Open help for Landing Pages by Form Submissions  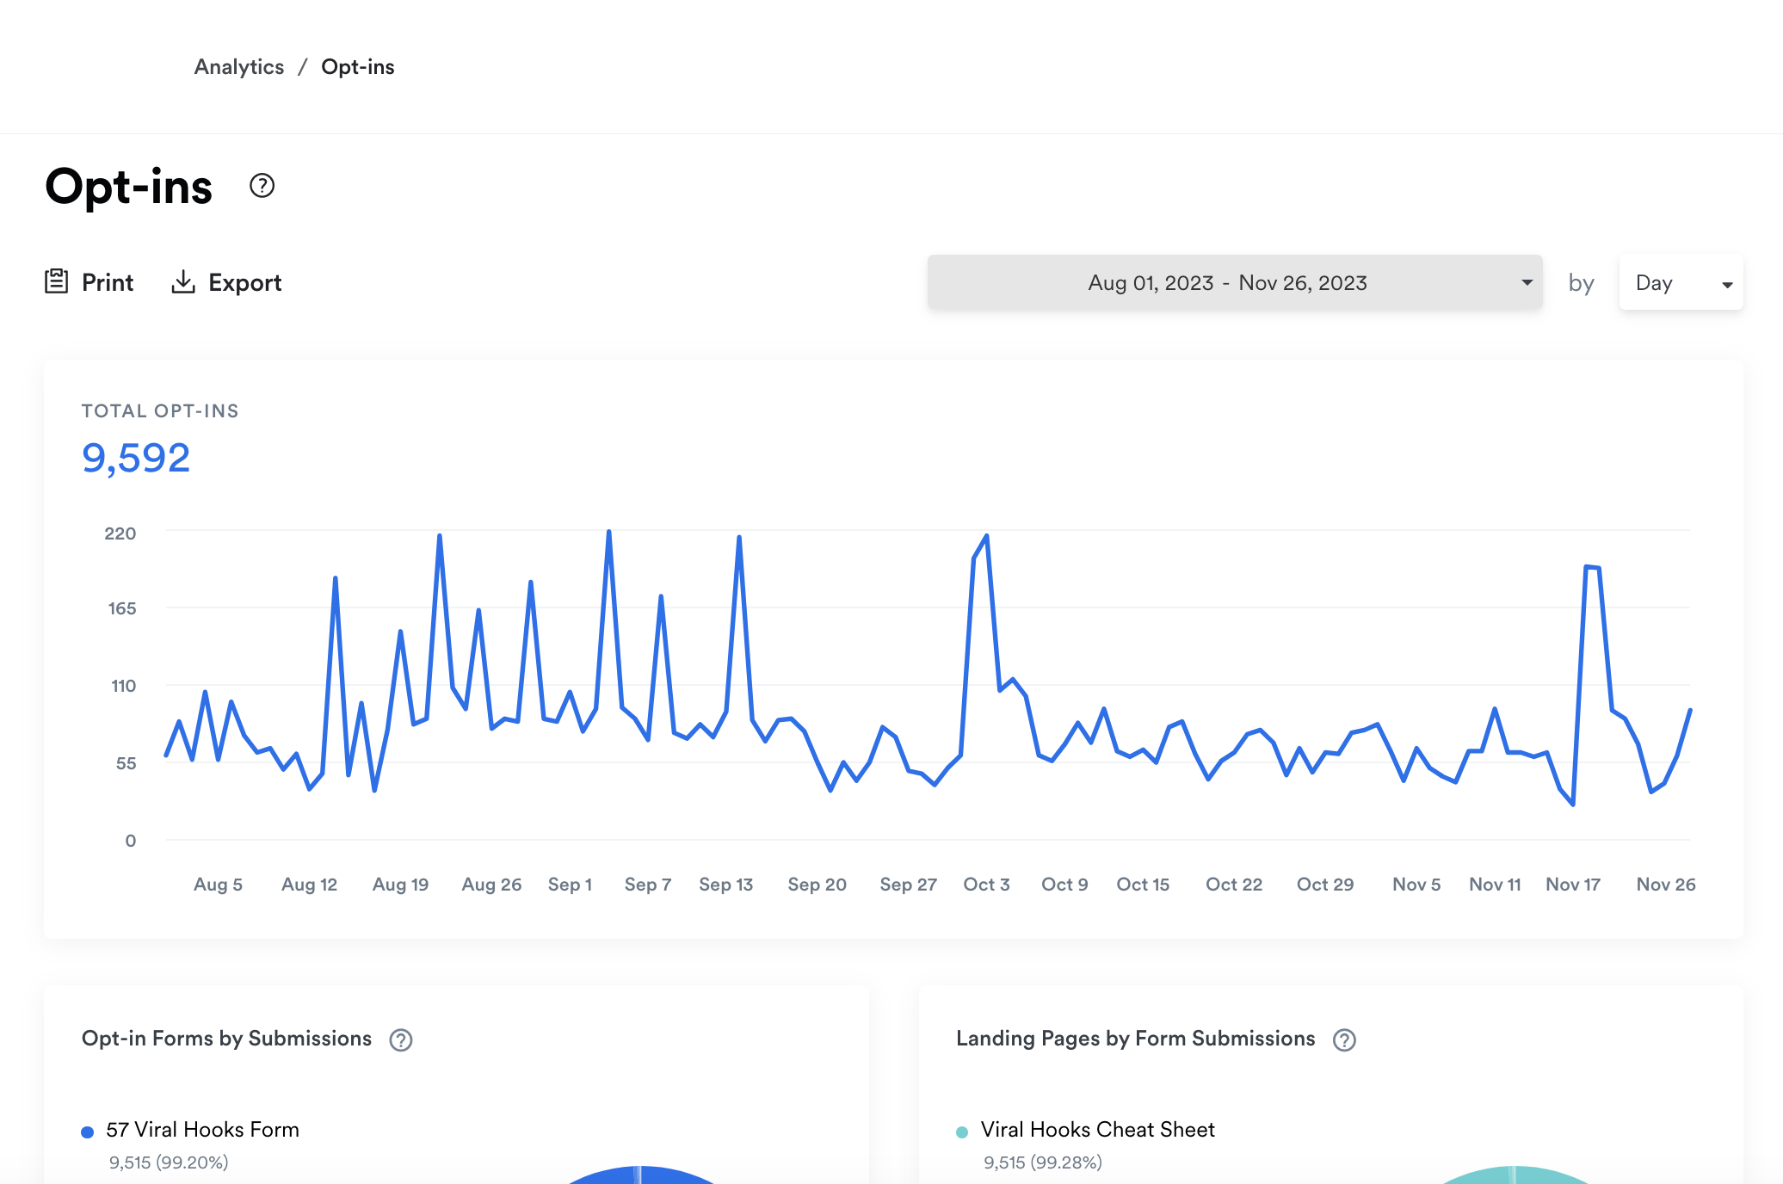coord(1344,1039)
